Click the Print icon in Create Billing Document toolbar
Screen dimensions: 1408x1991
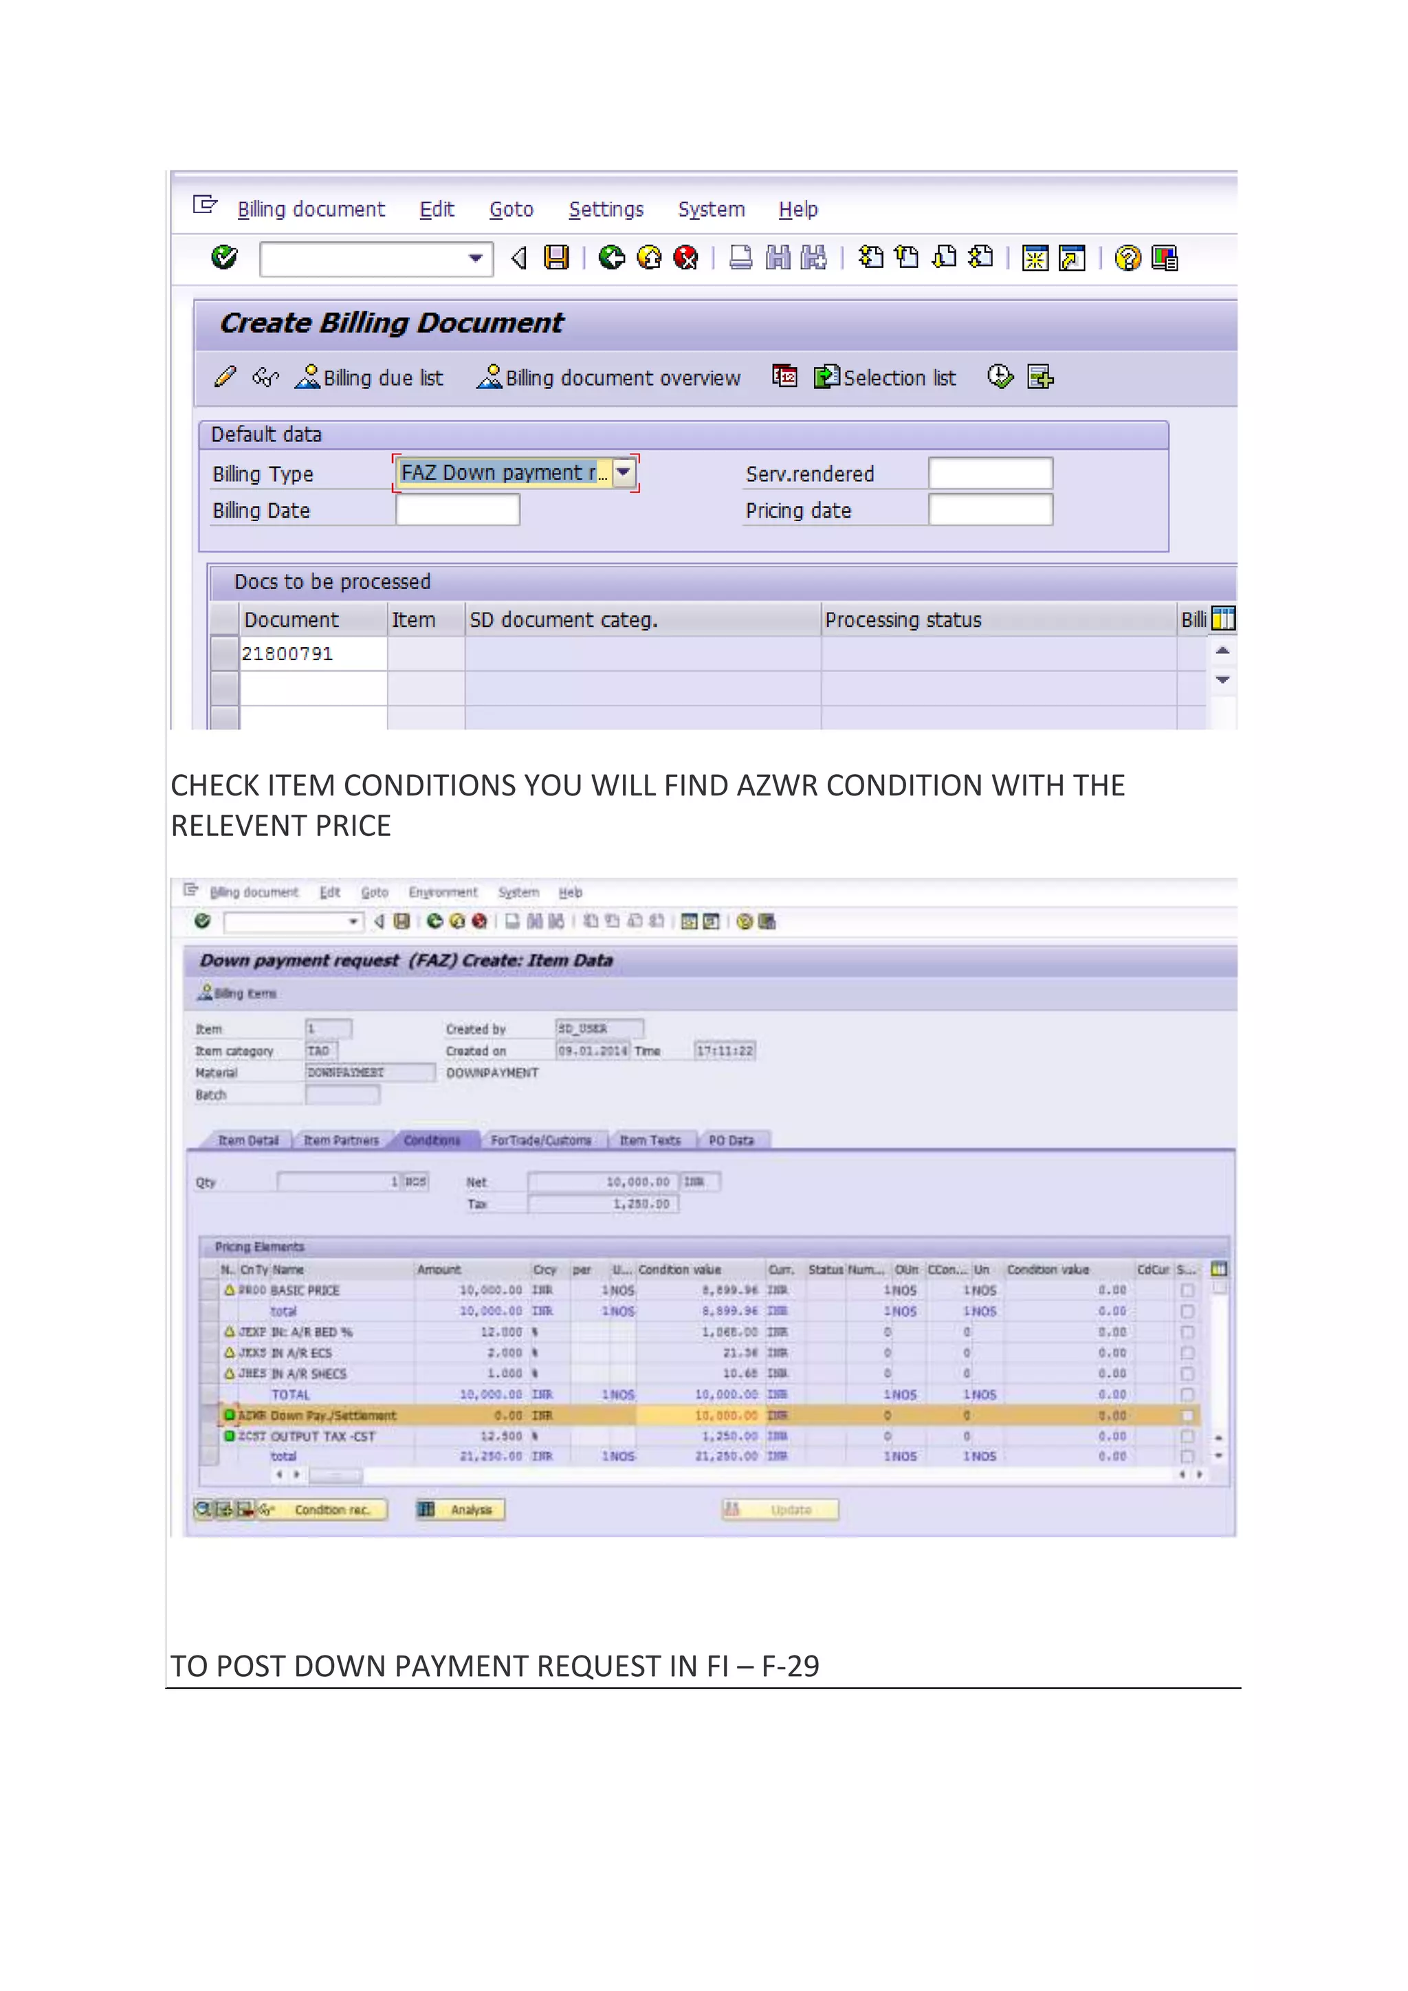point(741,258)
